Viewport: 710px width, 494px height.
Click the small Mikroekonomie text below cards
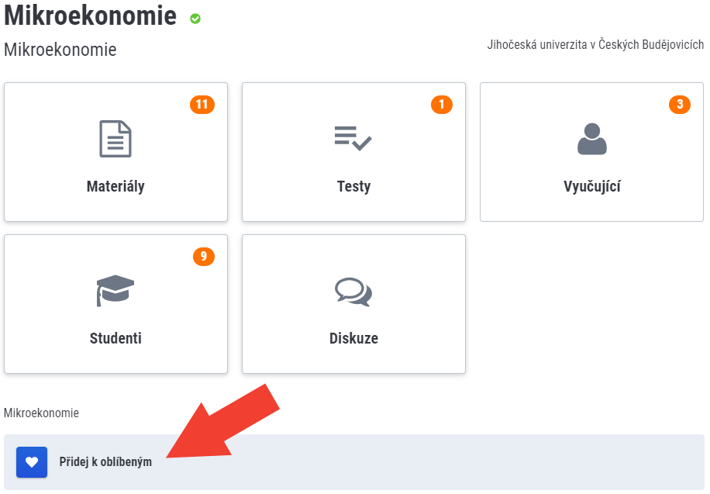[x=41, y=413]
